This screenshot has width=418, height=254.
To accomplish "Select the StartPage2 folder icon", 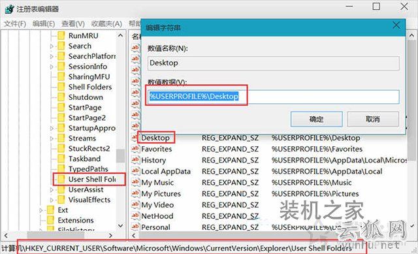I will (x=61, y=118).
